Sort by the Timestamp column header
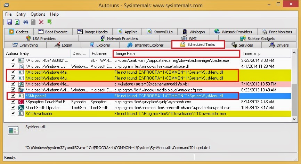Screen dimensions: 301x164 266,54
